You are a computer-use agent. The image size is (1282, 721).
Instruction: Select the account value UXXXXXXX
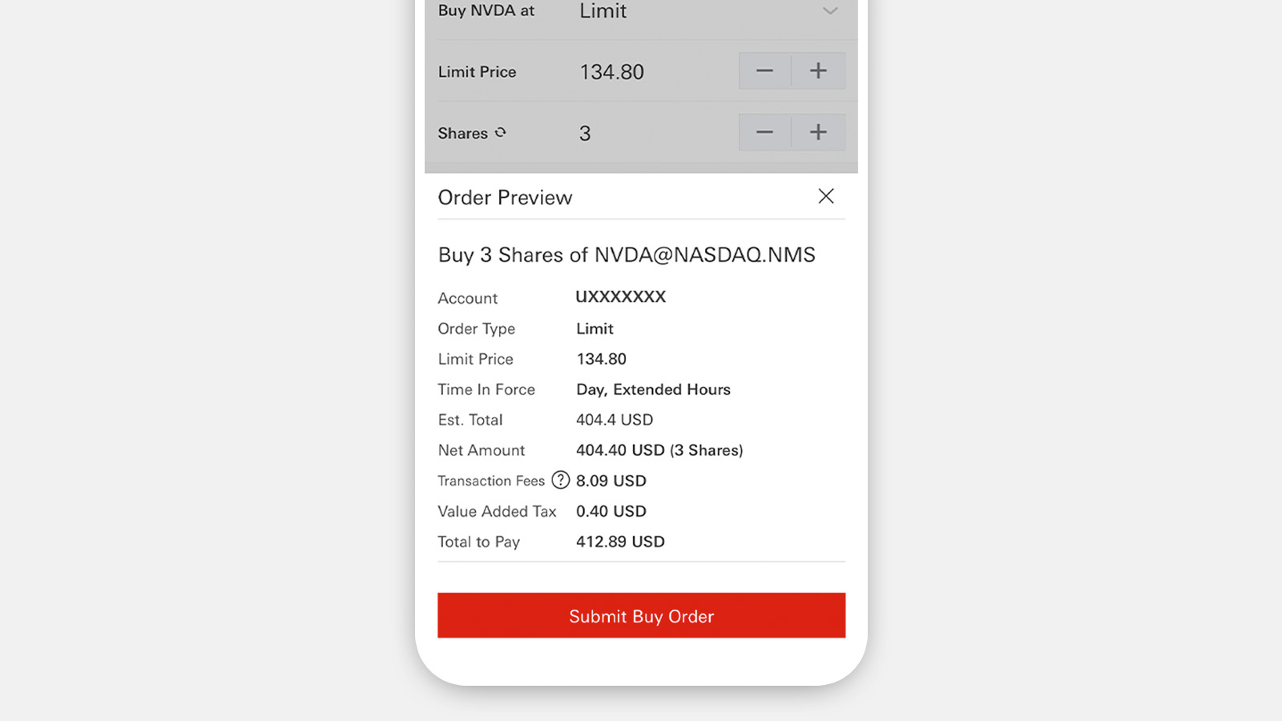pos(621,297)
